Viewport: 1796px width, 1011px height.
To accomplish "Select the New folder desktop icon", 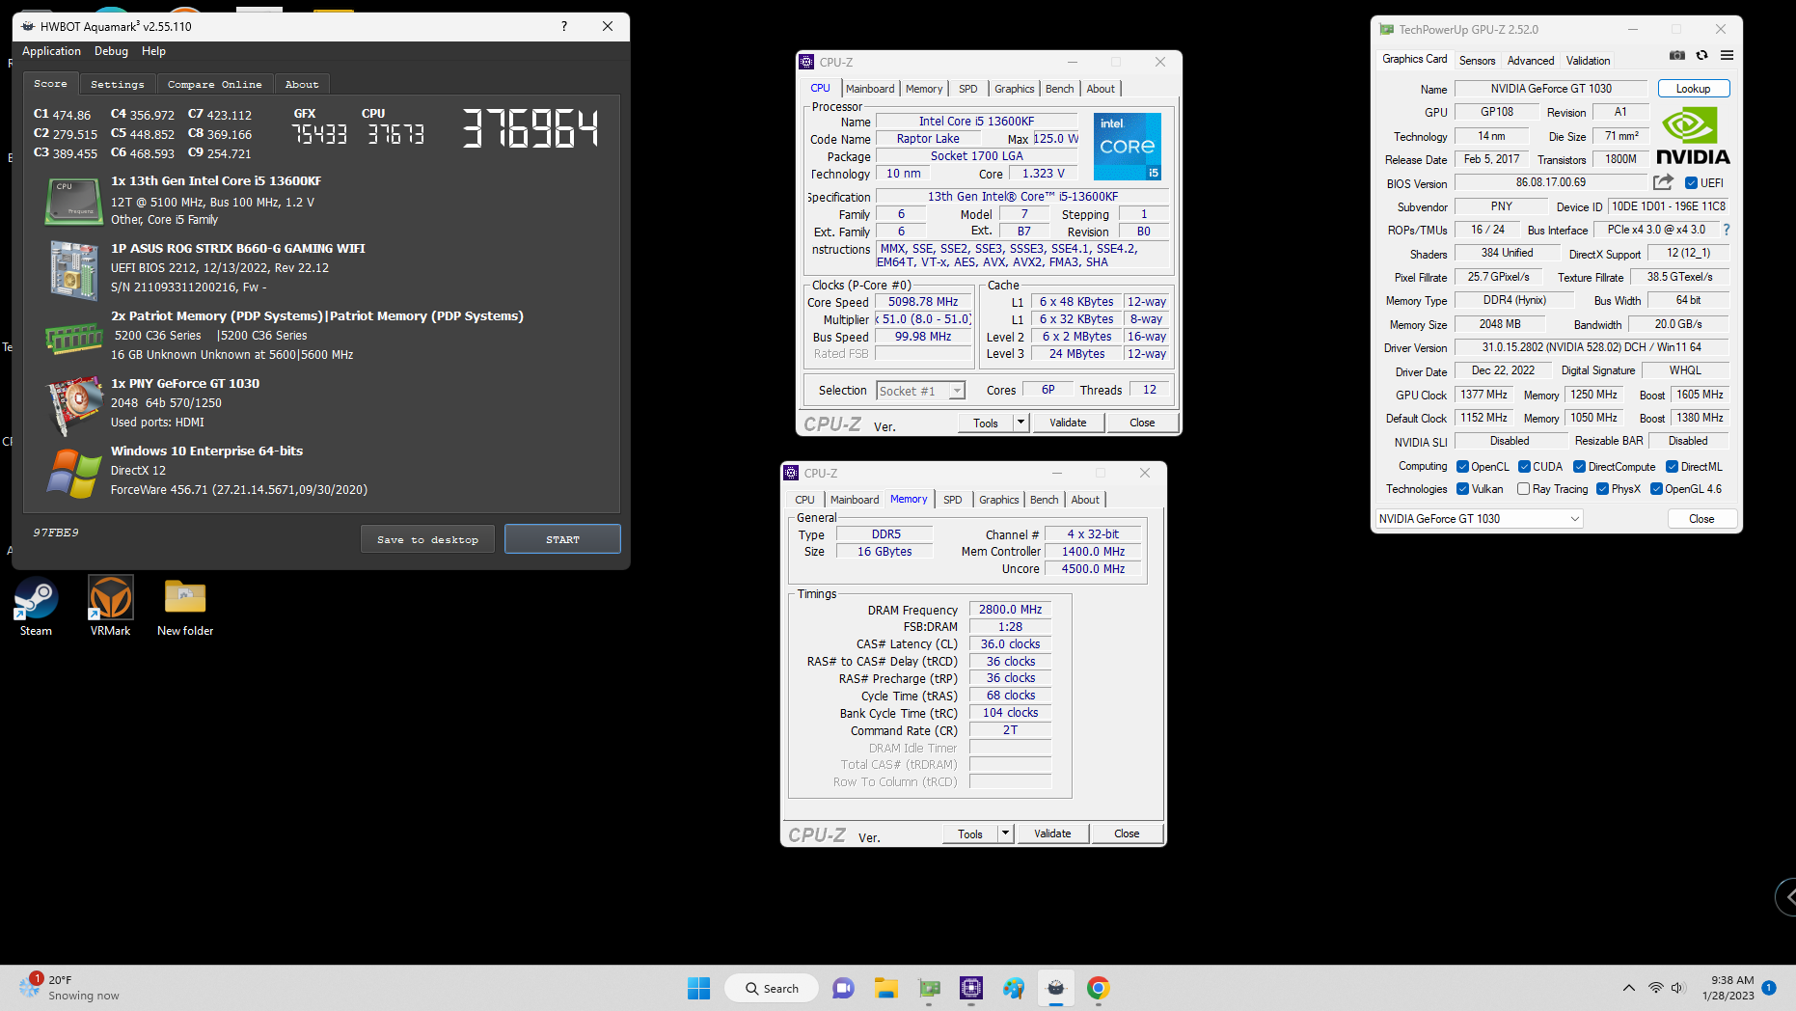I will (185, 607).
